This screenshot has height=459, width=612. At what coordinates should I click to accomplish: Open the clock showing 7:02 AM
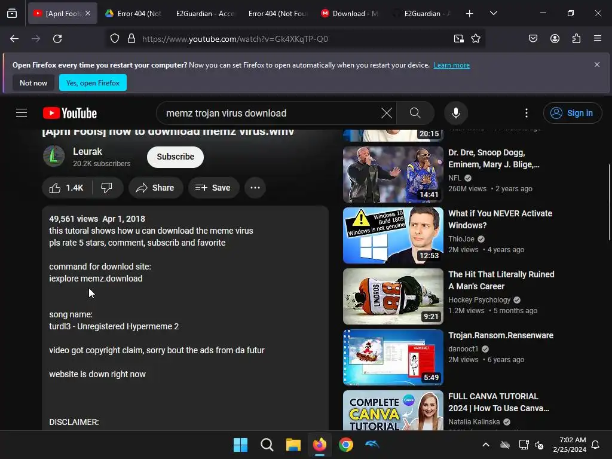click(570, 445)
